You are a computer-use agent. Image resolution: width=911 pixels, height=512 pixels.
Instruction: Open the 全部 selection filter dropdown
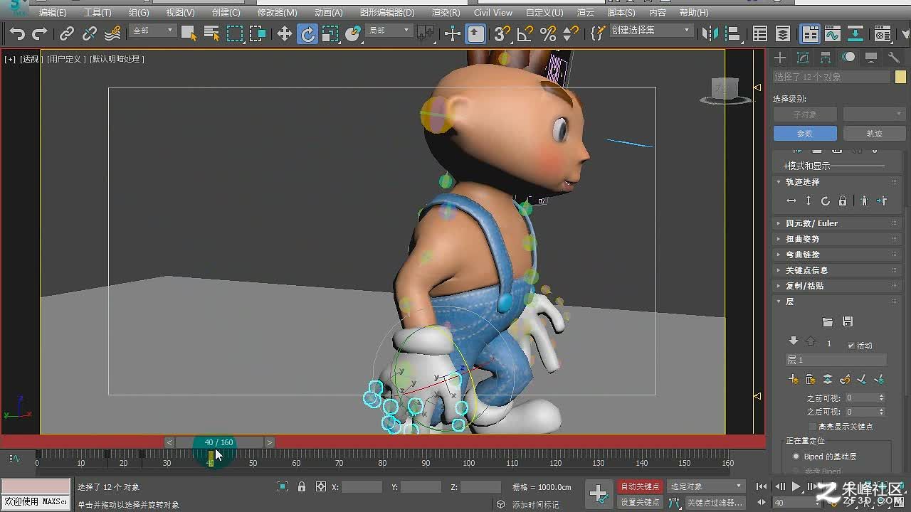point(153,31)
